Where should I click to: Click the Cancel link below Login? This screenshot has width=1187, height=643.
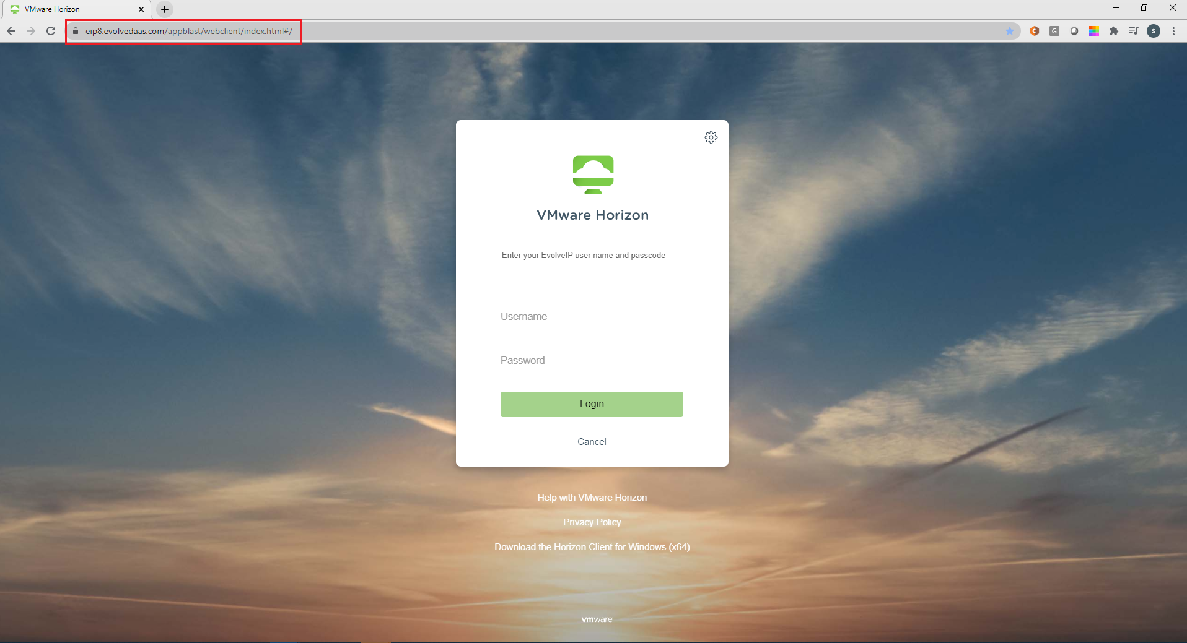592,442
